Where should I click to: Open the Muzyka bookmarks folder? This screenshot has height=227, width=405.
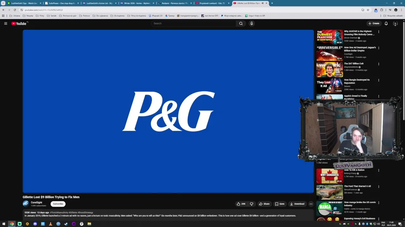[28, 16]
